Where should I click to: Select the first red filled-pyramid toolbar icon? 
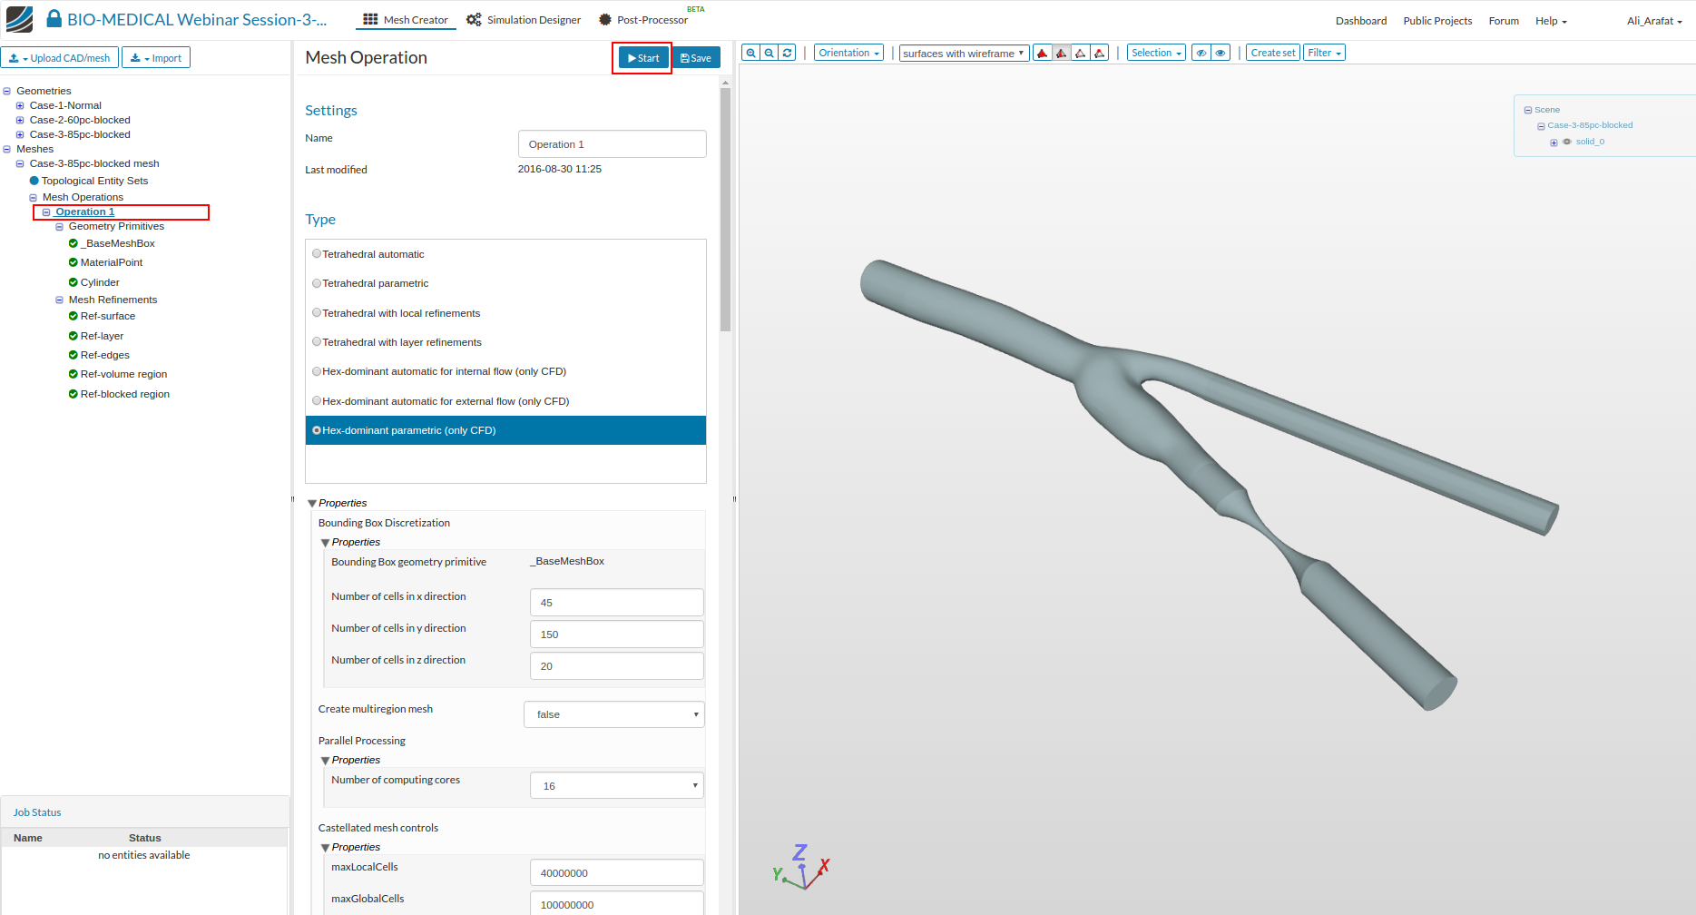(1043, 53)
